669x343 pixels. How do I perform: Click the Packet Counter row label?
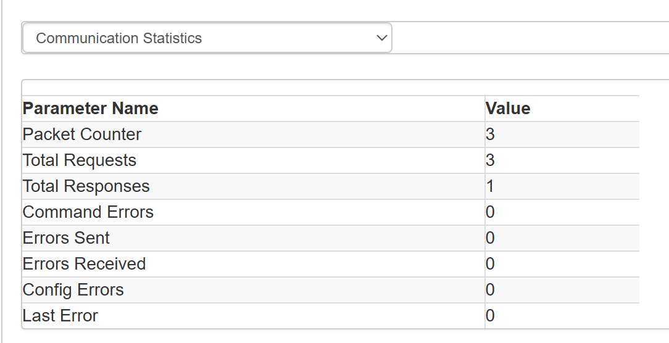81,134
